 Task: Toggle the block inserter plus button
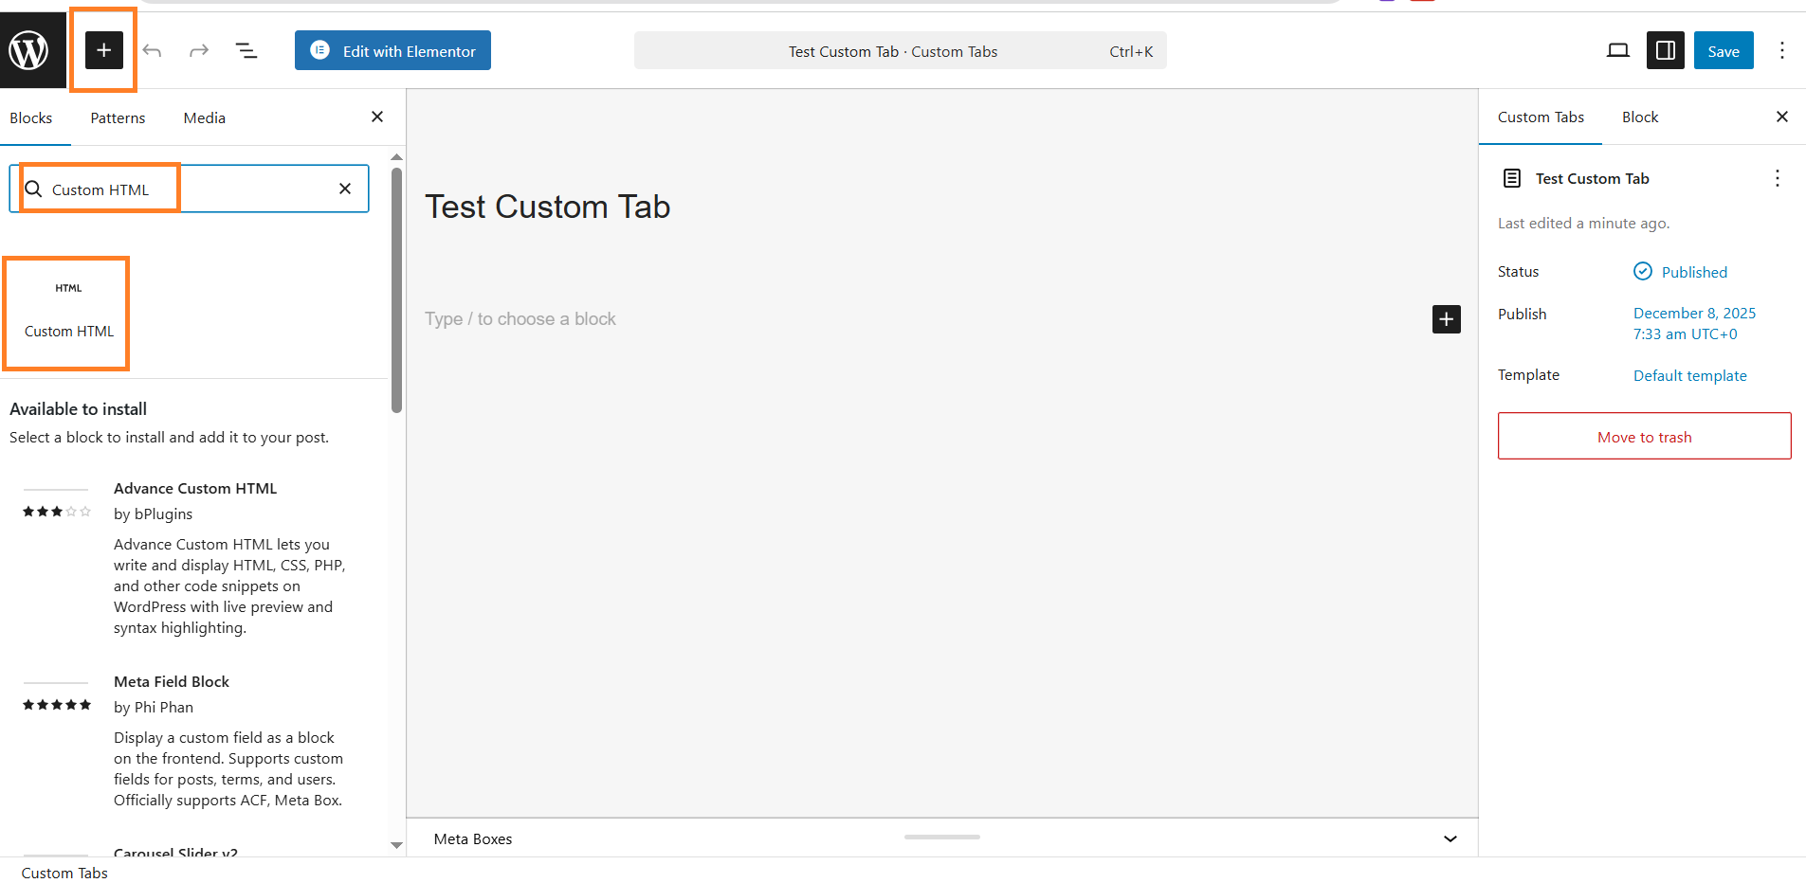coord(104,50)
